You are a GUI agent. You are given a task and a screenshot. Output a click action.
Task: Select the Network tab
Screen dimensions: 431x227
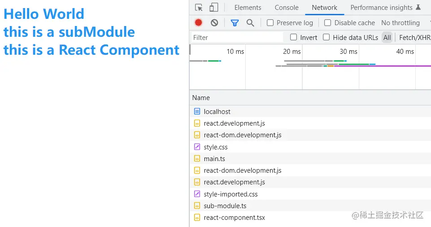click(x=324, y=8)
